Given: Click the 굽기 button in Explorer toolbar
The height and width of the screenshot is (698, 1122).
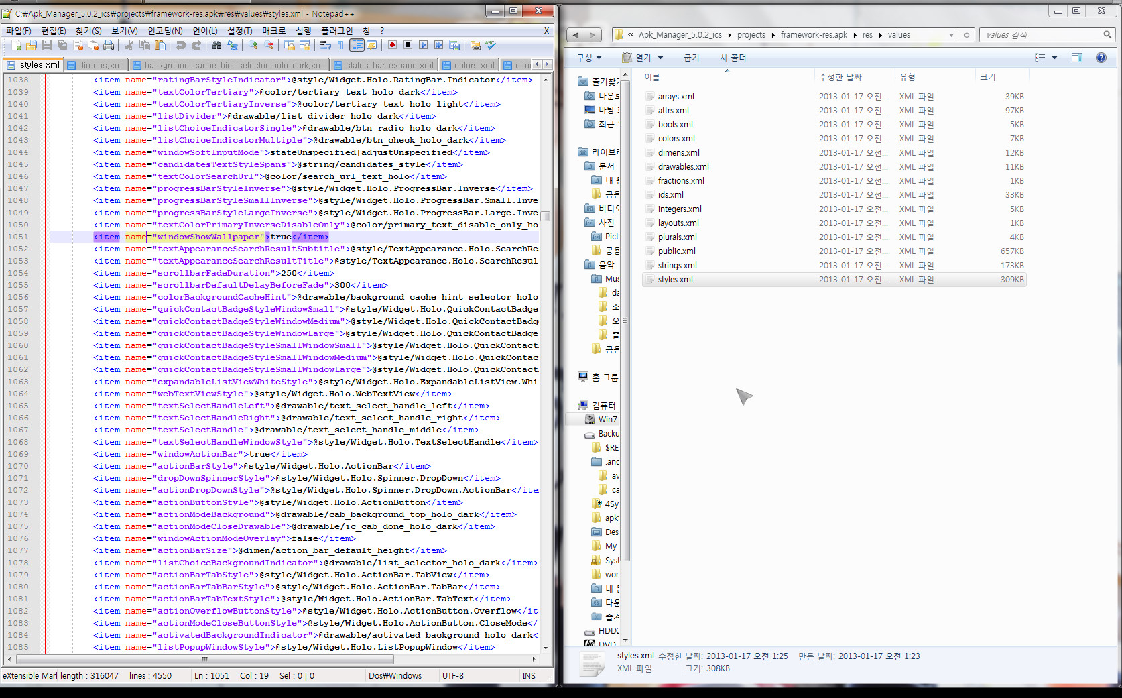Looking at the screenshot, I should pos(691,58).
